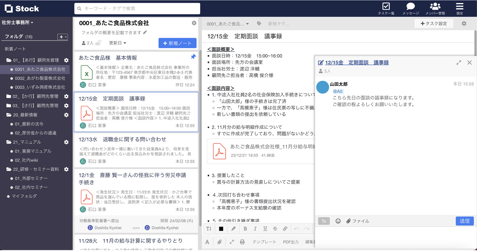Toggle italic formatting
Image resolution: width=477 pixels, height=251 pixels.
255,229
